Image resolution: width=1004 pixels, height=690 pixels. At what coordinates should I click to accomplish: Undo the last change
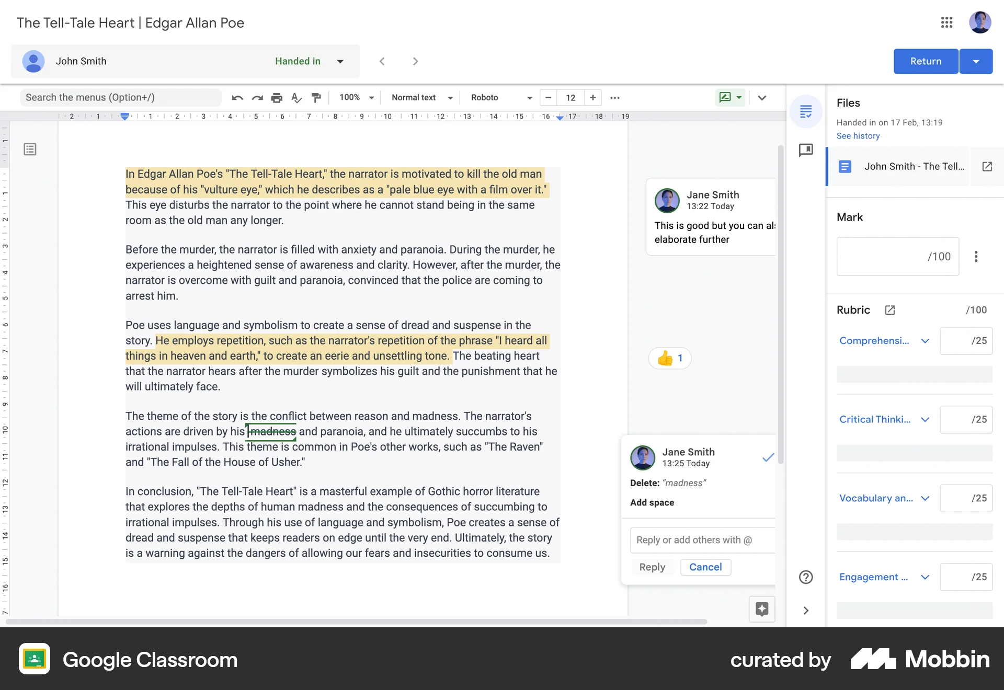(237, 98)
